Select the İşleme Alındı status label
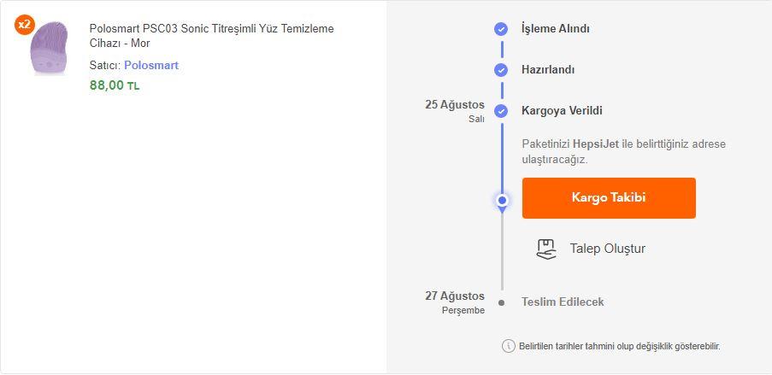The width and height of the screenshot is (772, 375). click(556, 28)
